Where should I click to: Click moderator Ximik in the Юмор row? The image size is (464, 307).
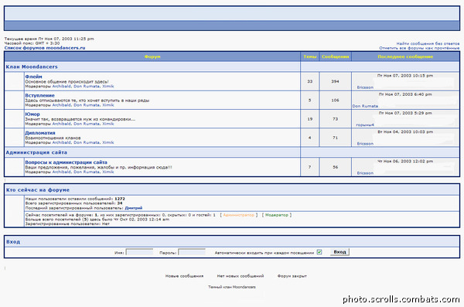pyautogui.click(x=107, y=124)
